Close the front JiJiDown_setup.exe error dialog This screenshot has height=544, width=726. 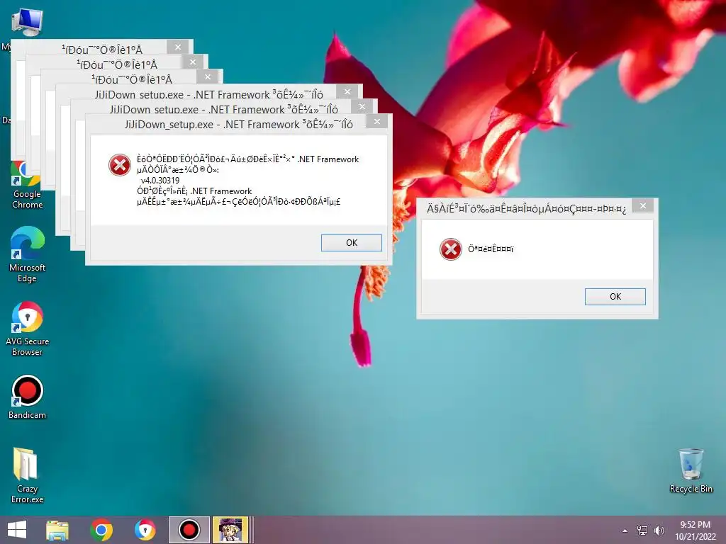click(x=377, y=121)
